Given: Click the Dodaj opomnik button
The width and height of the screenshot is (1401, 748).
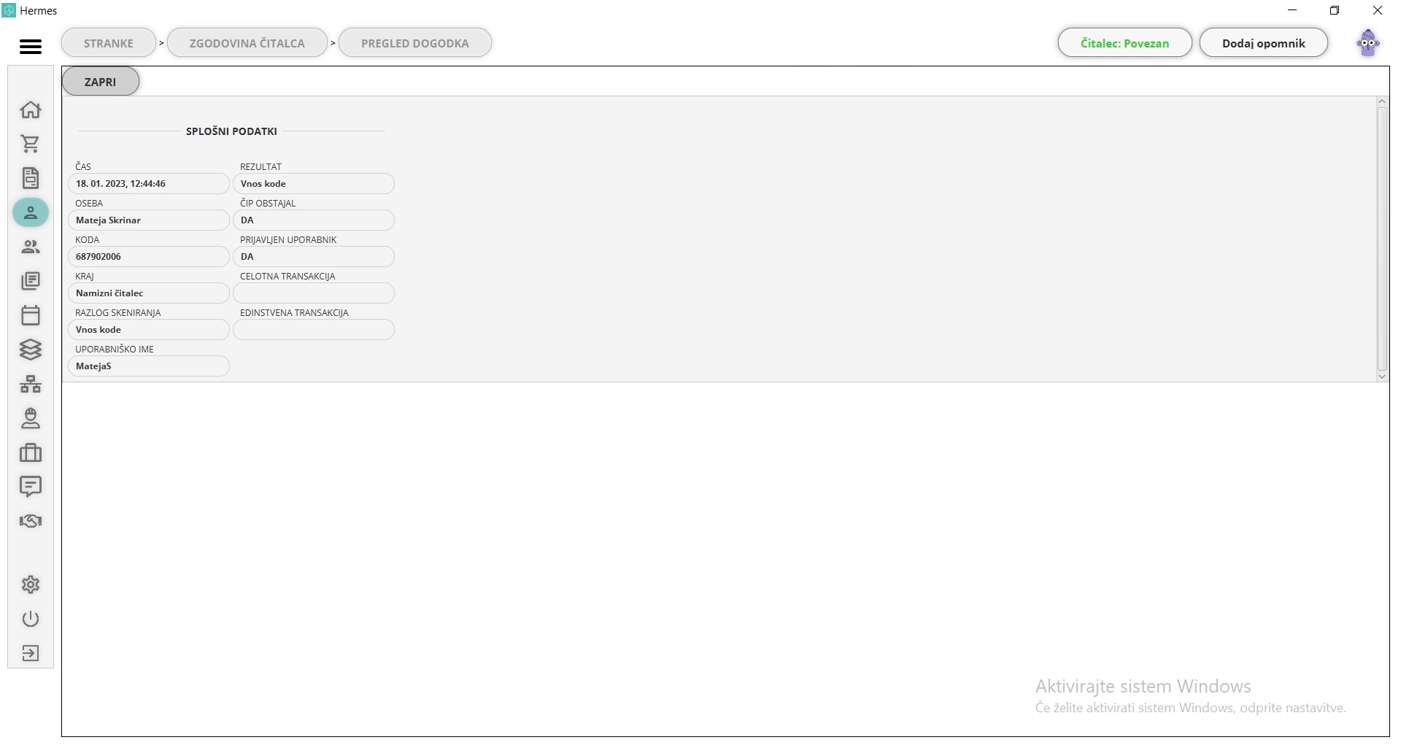Looking at the screenshot, I should pyautogui.click(x=1263, y=43).
